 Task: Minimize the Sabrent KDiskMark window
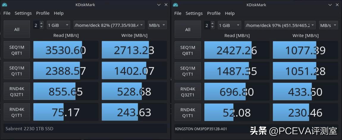159,5
